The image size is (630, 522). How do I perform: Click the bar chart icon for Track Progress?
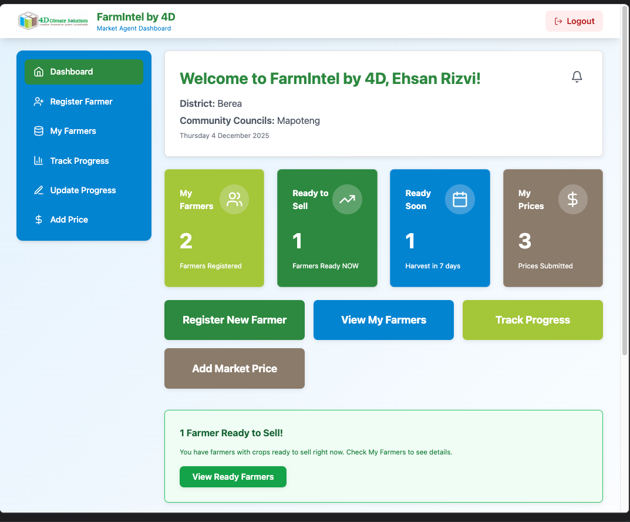(x=38, y=160)
